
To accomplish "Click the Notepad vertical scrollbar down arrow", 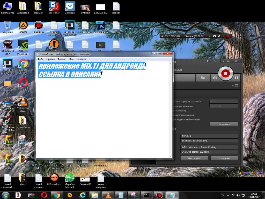I will (x=171, y=156).
